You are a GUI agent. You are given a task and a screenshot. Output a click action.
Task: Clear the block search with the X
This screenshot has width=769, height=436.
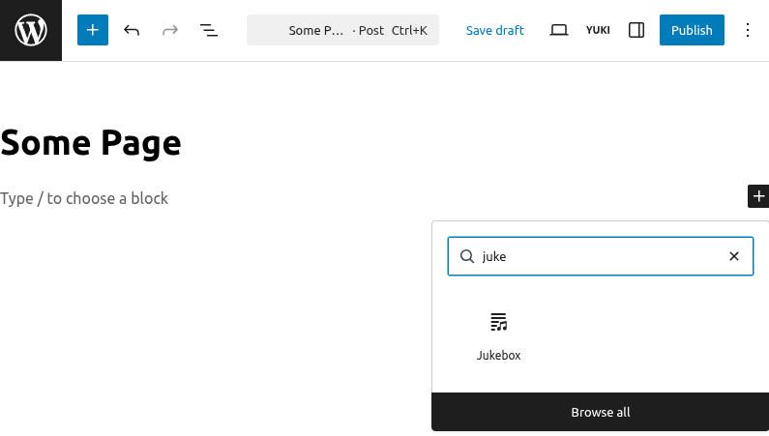click(x=733, y=256)
